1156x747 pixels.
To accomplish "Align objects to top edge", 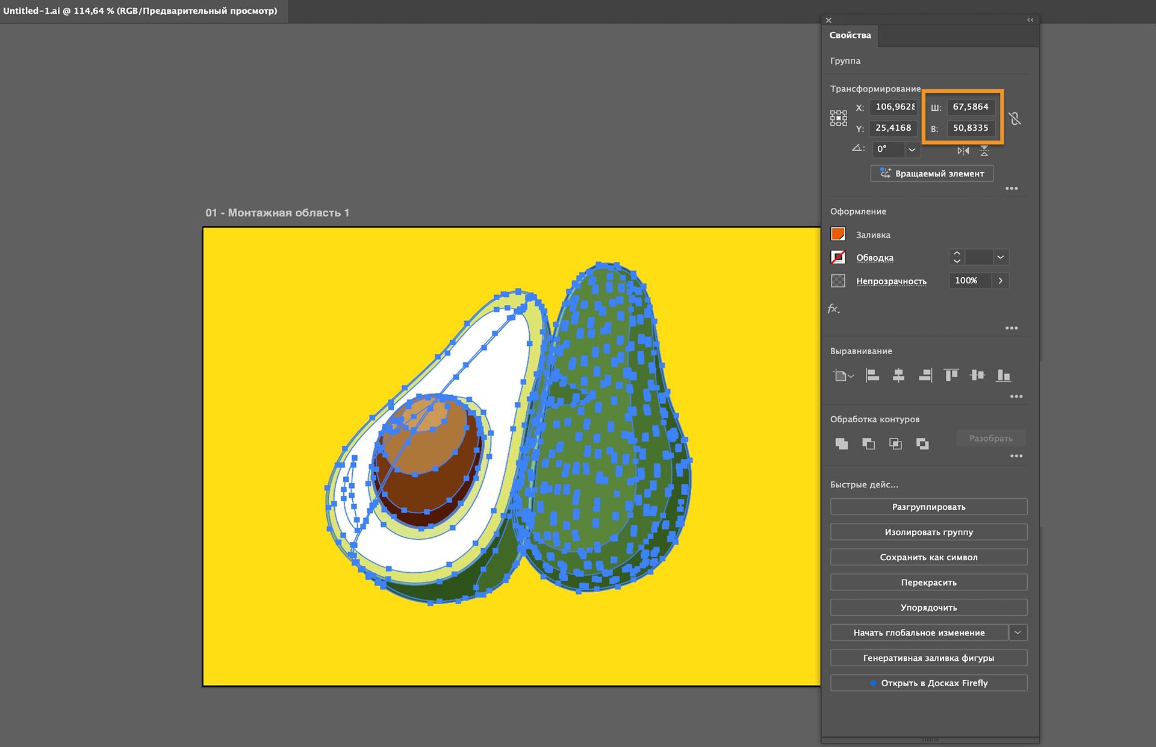I will (951, 376).
